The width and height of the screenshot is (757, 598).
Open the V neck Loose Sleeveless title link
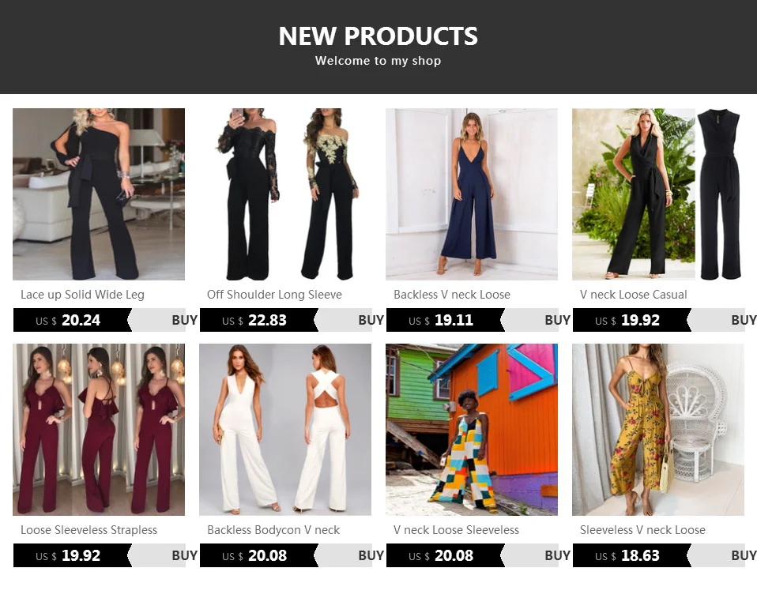[456, 530]
